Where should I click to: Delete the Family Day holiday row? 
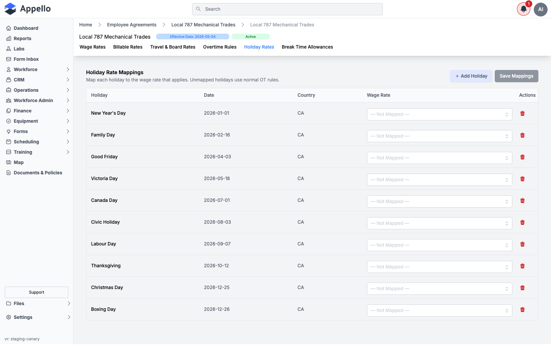point(522,135)
